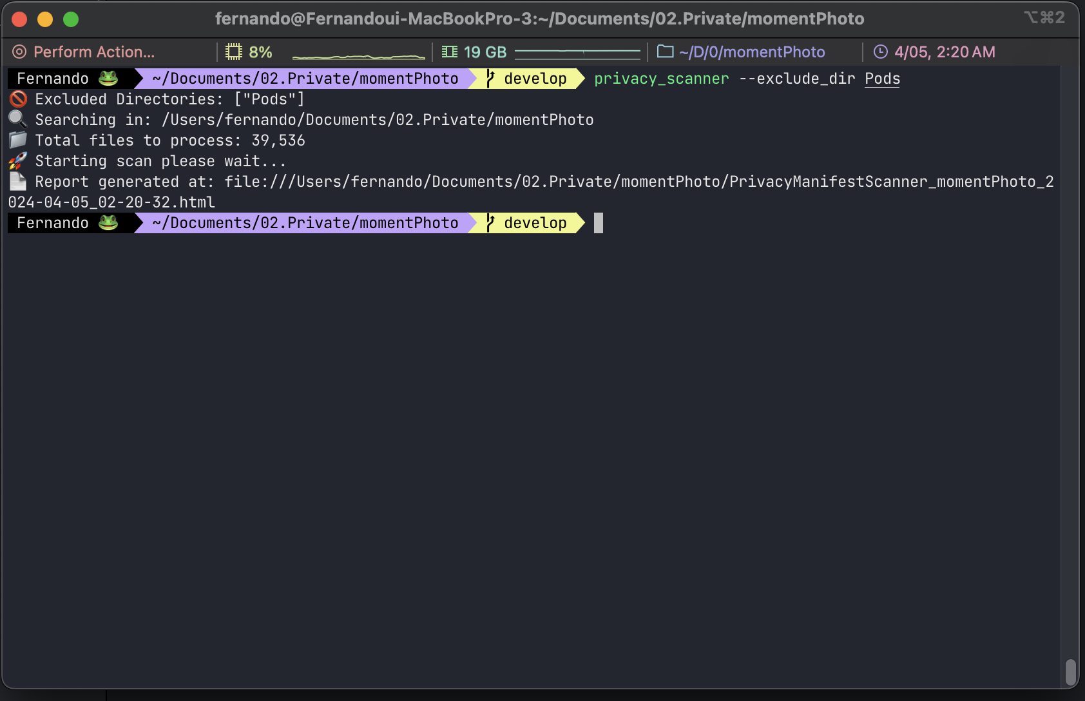Click the document emoji beside Report generated
This screenshot has width=1085, height=701.
click(x=18, y=181)
